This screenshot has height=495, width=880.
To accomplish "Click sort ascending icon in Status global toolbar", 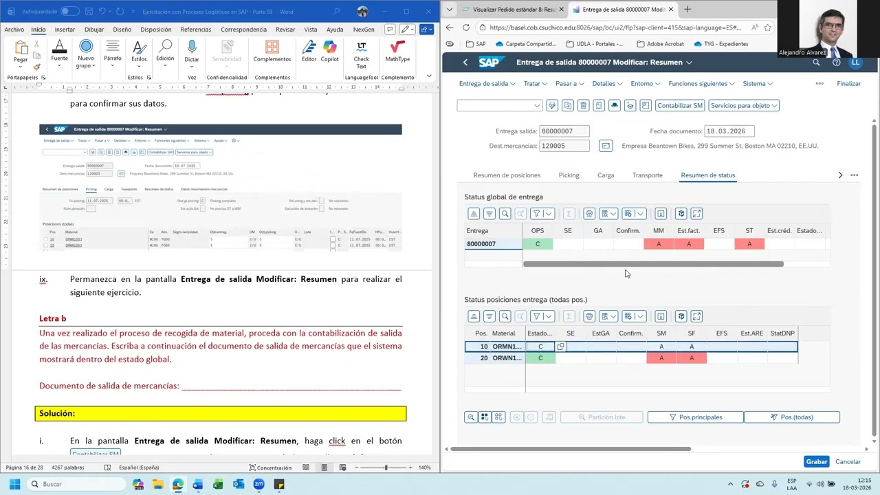I will tap(474, 214).
